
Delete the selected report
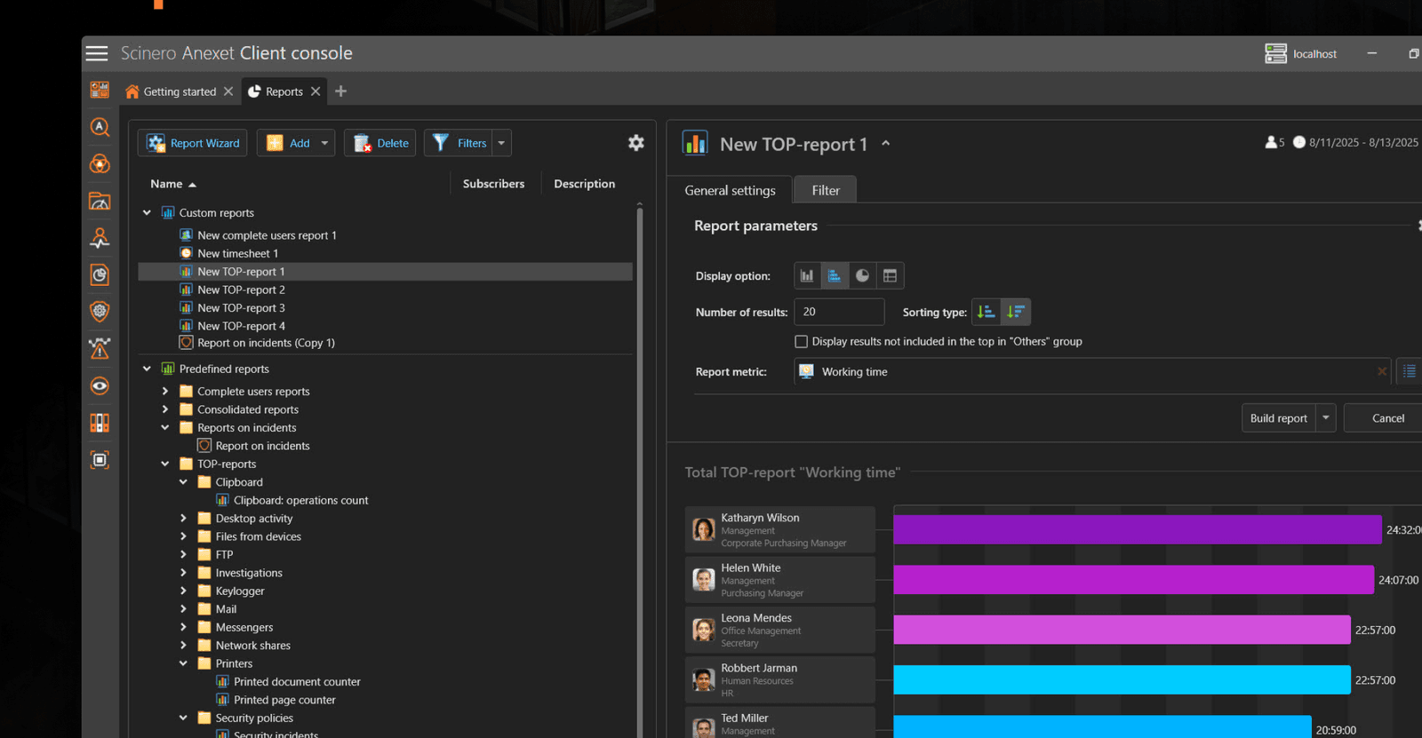[x=380, y=143]
